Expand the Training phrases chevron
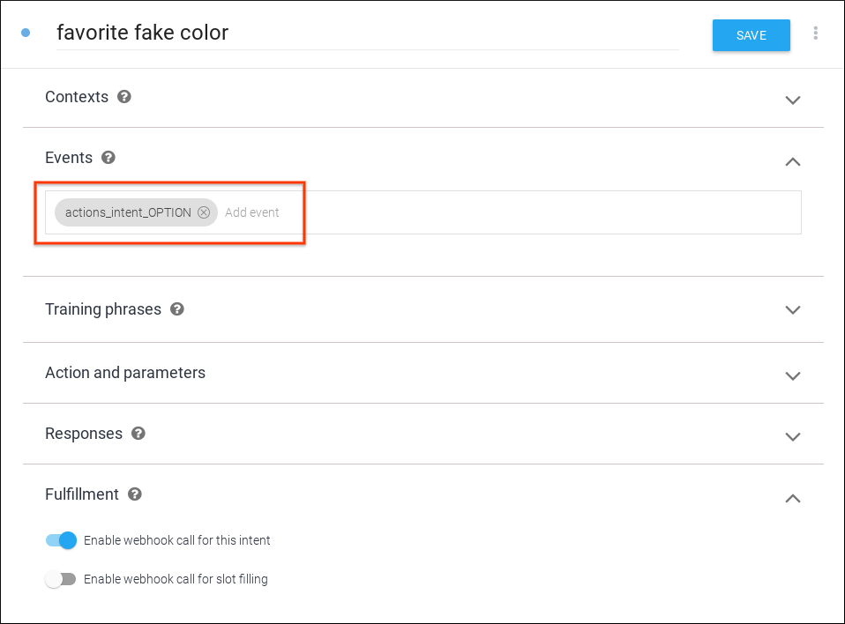Screen dimensions: 845x624 [x=793, y=310]
